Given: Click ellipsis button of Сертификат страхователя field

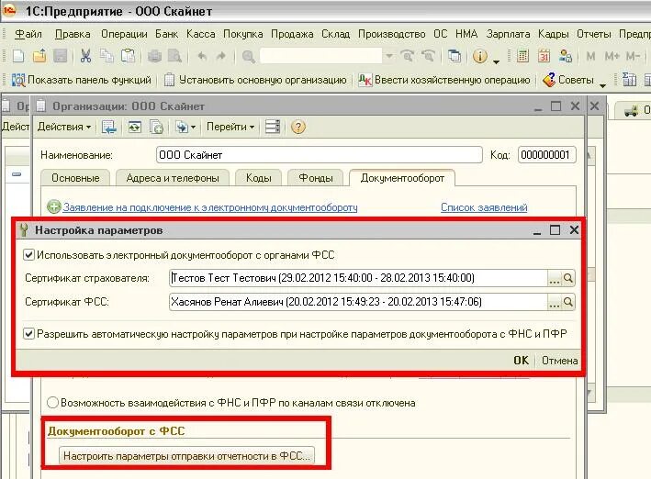Looking at the screenshot, I should (x=555, y=278).
